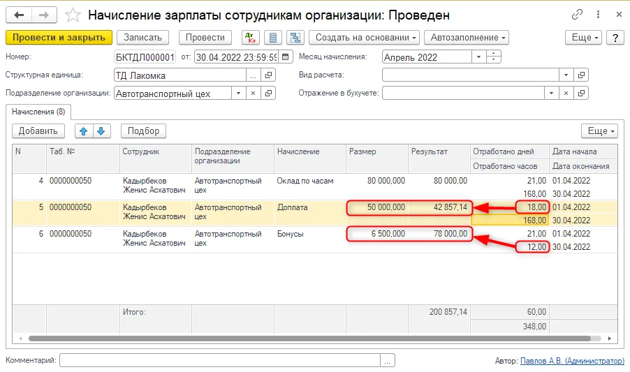Step left with the horizontal scrollbar arrow
This screenshot has width=630, height=372.
(x=20, y=338)
